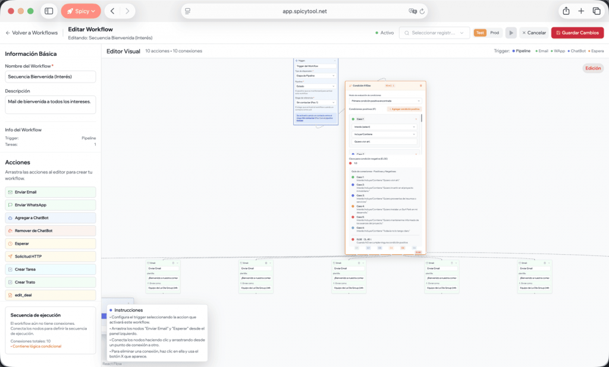Select the Solicitud HTTP action item

tap(51, 257)
